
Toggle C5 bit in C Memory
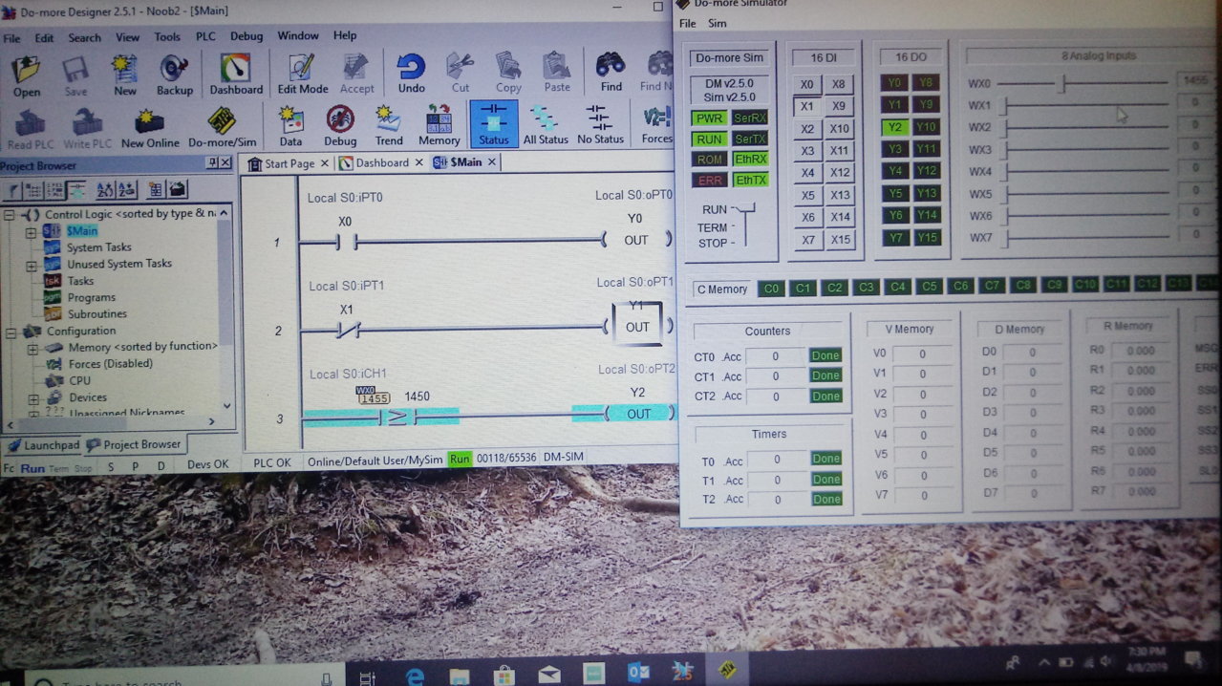pos(929,286)
